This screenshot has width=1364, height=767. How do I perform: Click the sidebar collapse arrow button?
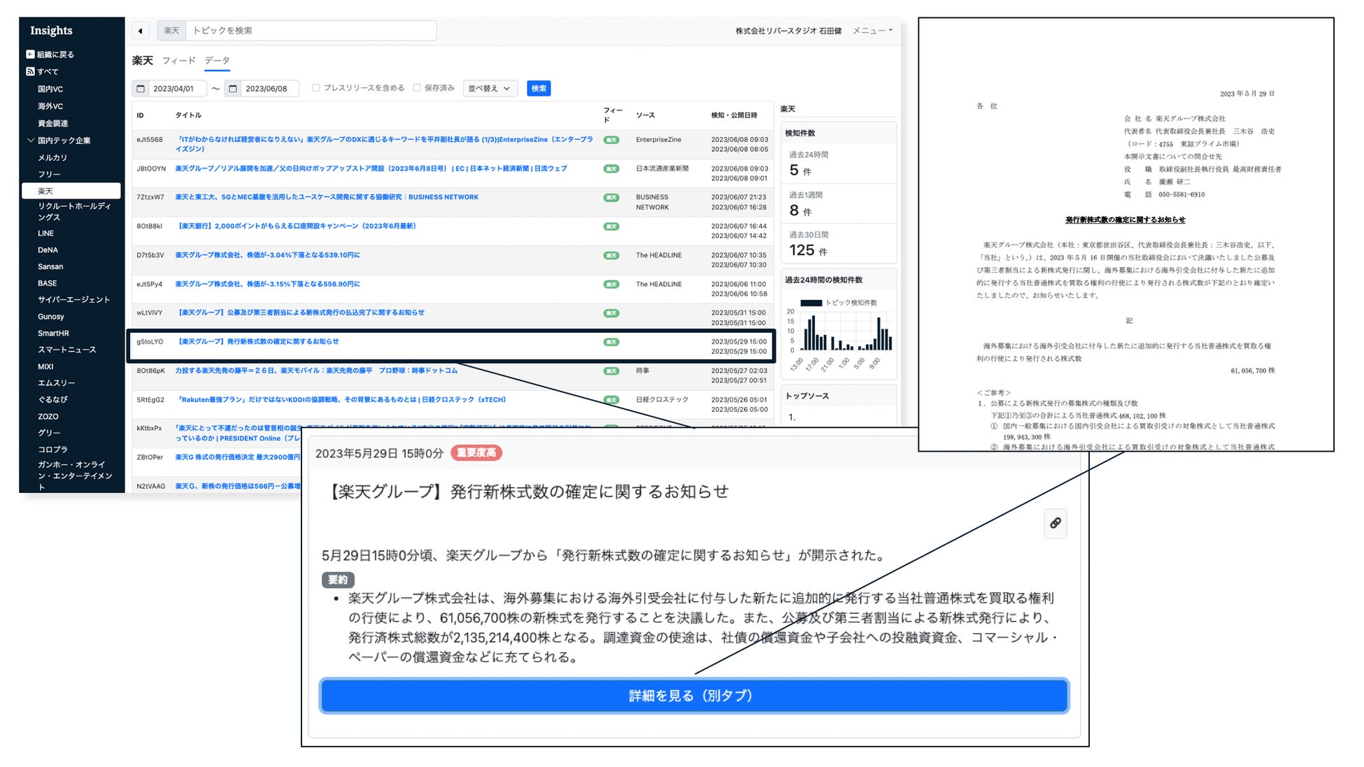point(141,31)
